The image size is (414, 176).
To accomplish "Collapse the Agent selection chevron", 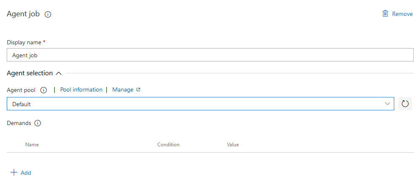I will coord(59,73).
